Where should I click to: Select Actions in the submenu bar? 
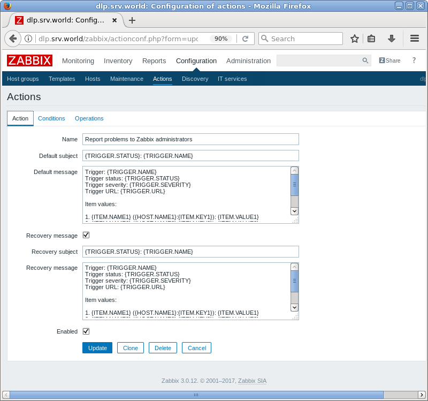[x=163, y=79]
